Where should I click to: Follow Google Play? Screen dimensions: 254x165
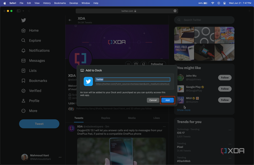pyautogui.click(x=225, y=89)
